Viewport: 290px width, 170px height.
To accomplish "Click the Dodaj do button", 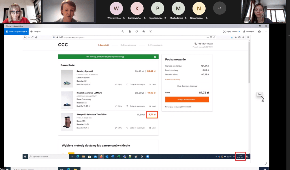I will pos(35,32).
